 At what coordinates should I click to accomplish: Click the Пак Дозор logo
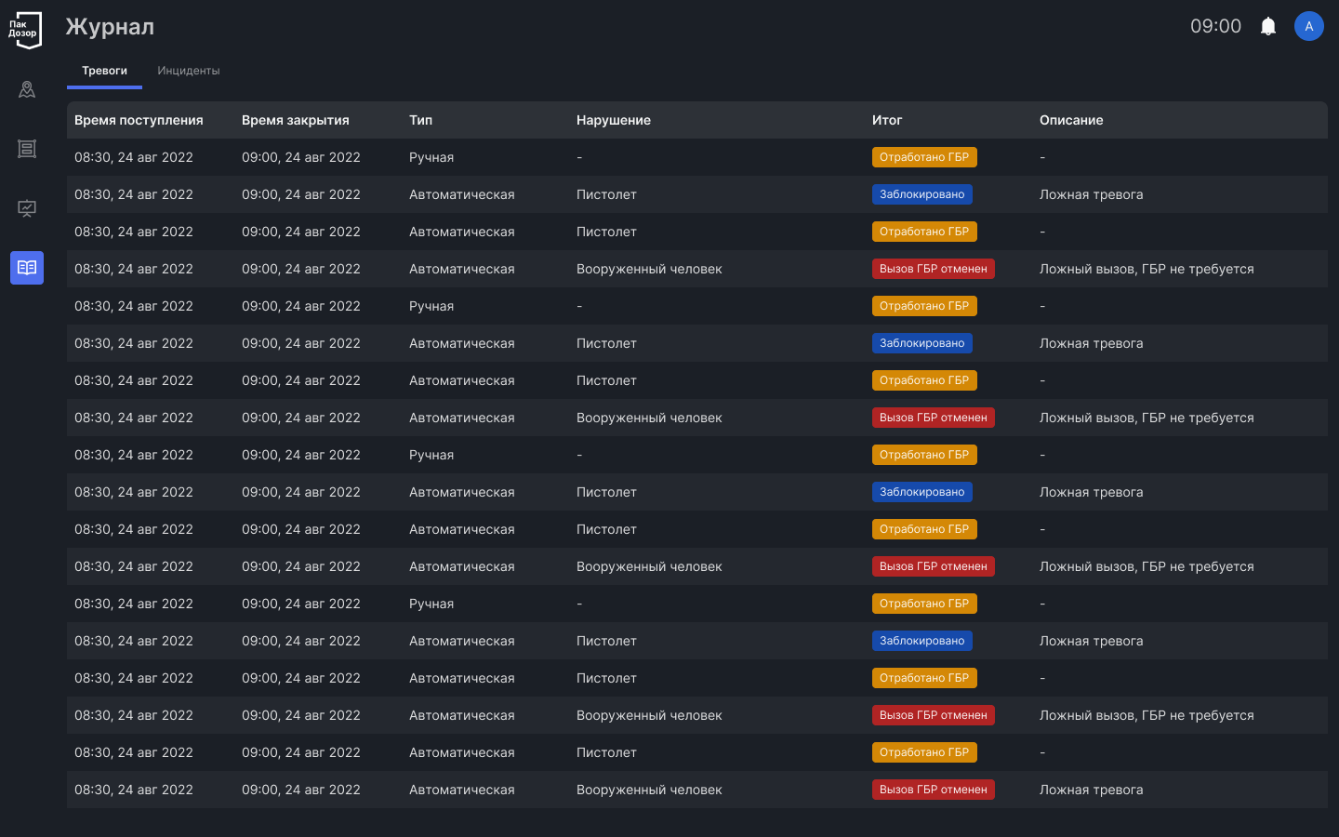click(25, 30)
